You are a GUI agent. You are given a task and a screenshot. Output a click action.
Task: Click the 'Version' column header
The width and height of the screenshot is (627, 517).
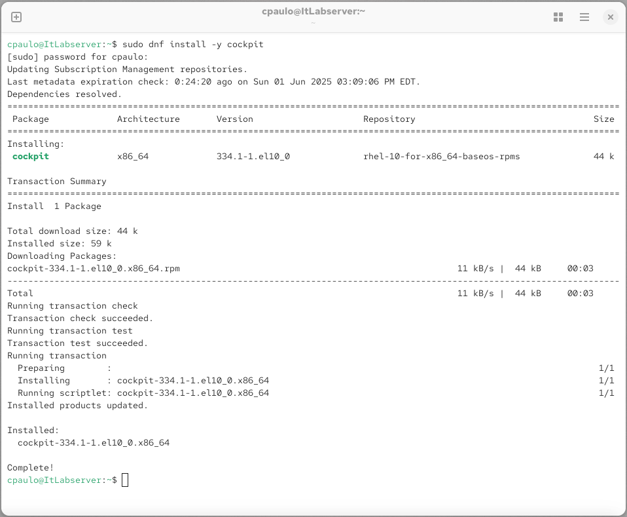[x=234, y=119]
